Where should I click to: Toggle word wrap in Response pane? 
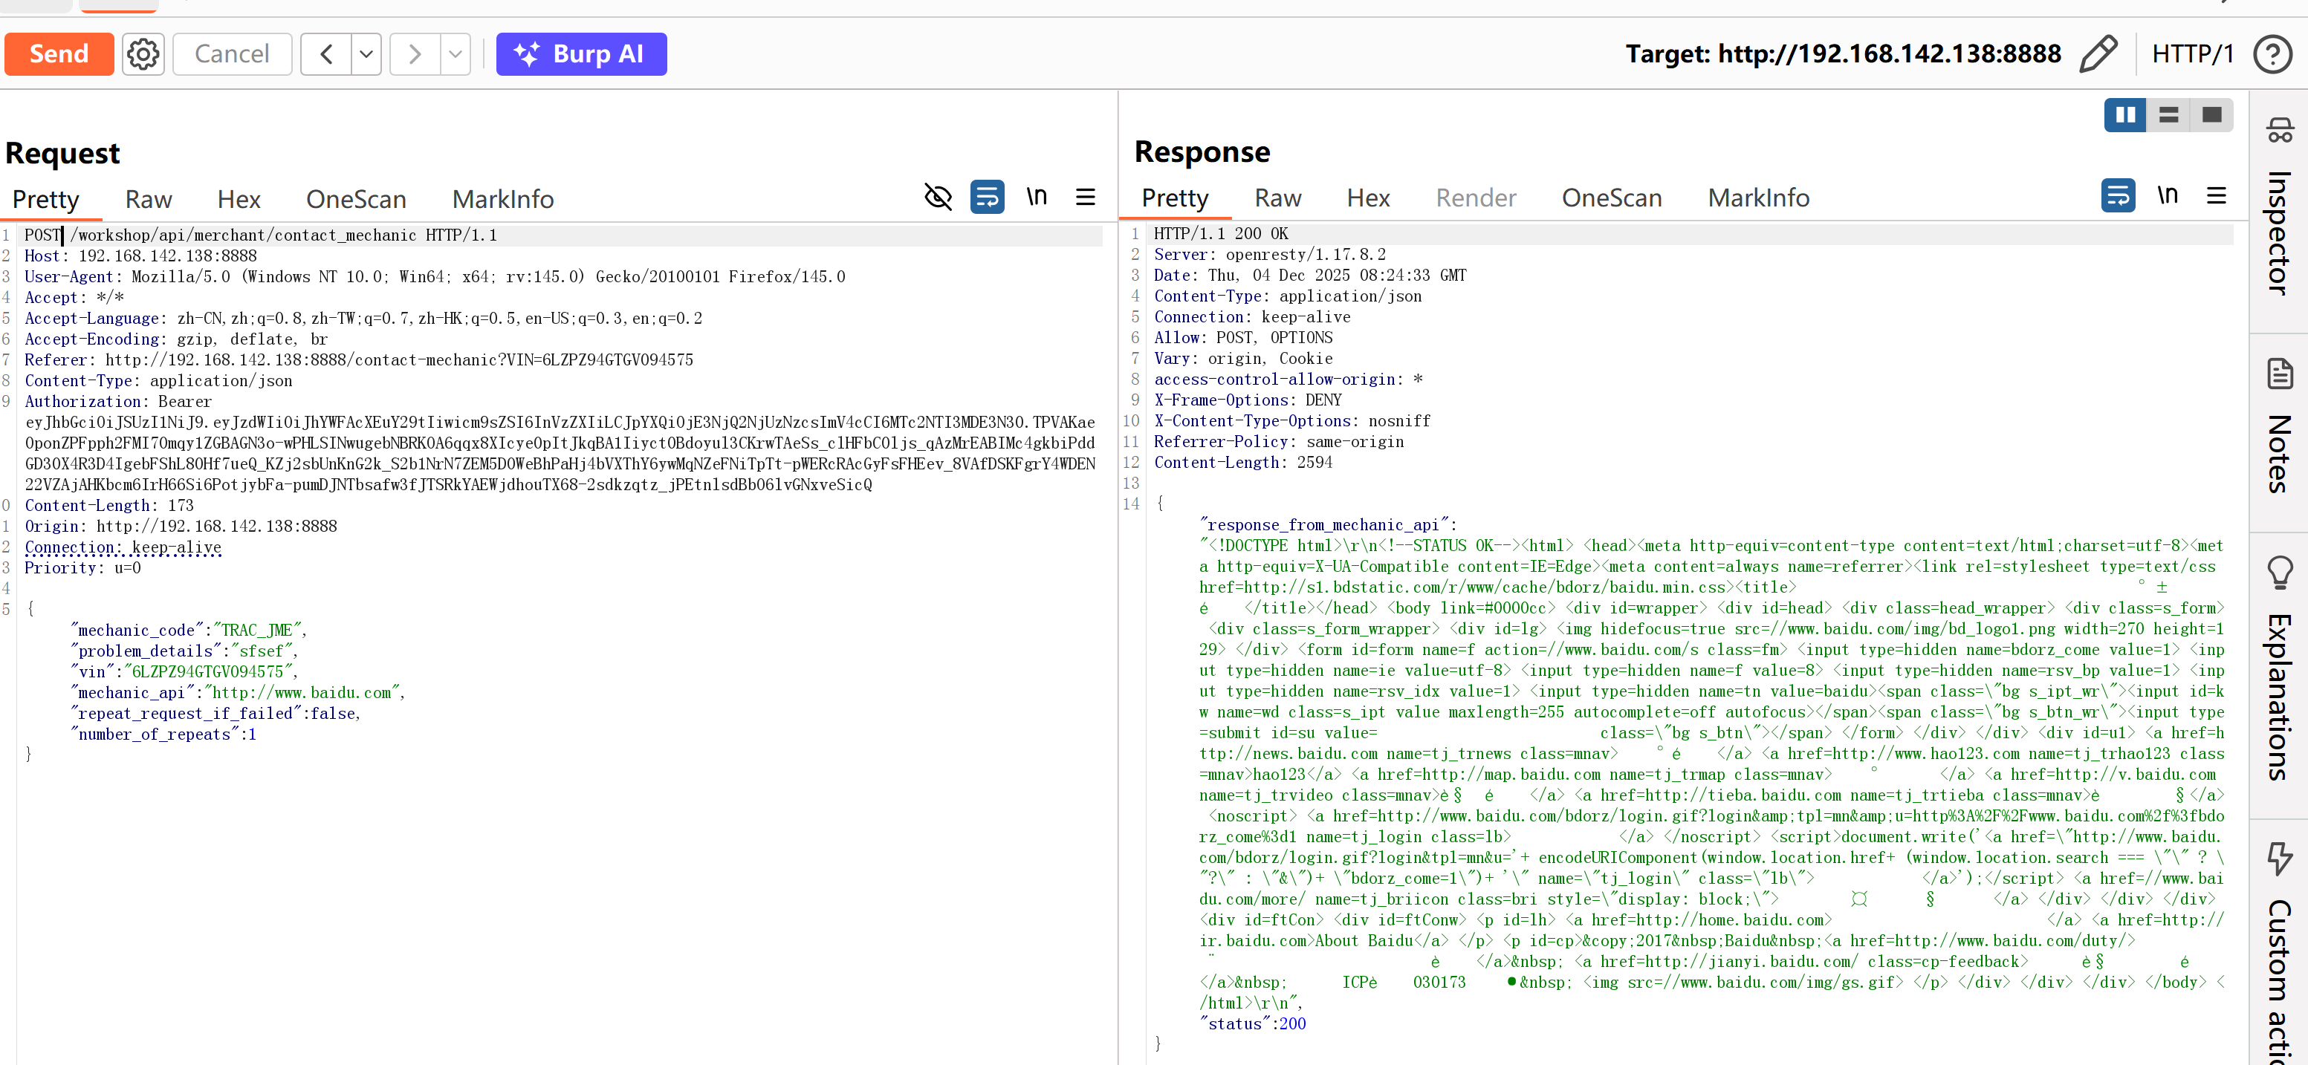(x=2118, y=195)
